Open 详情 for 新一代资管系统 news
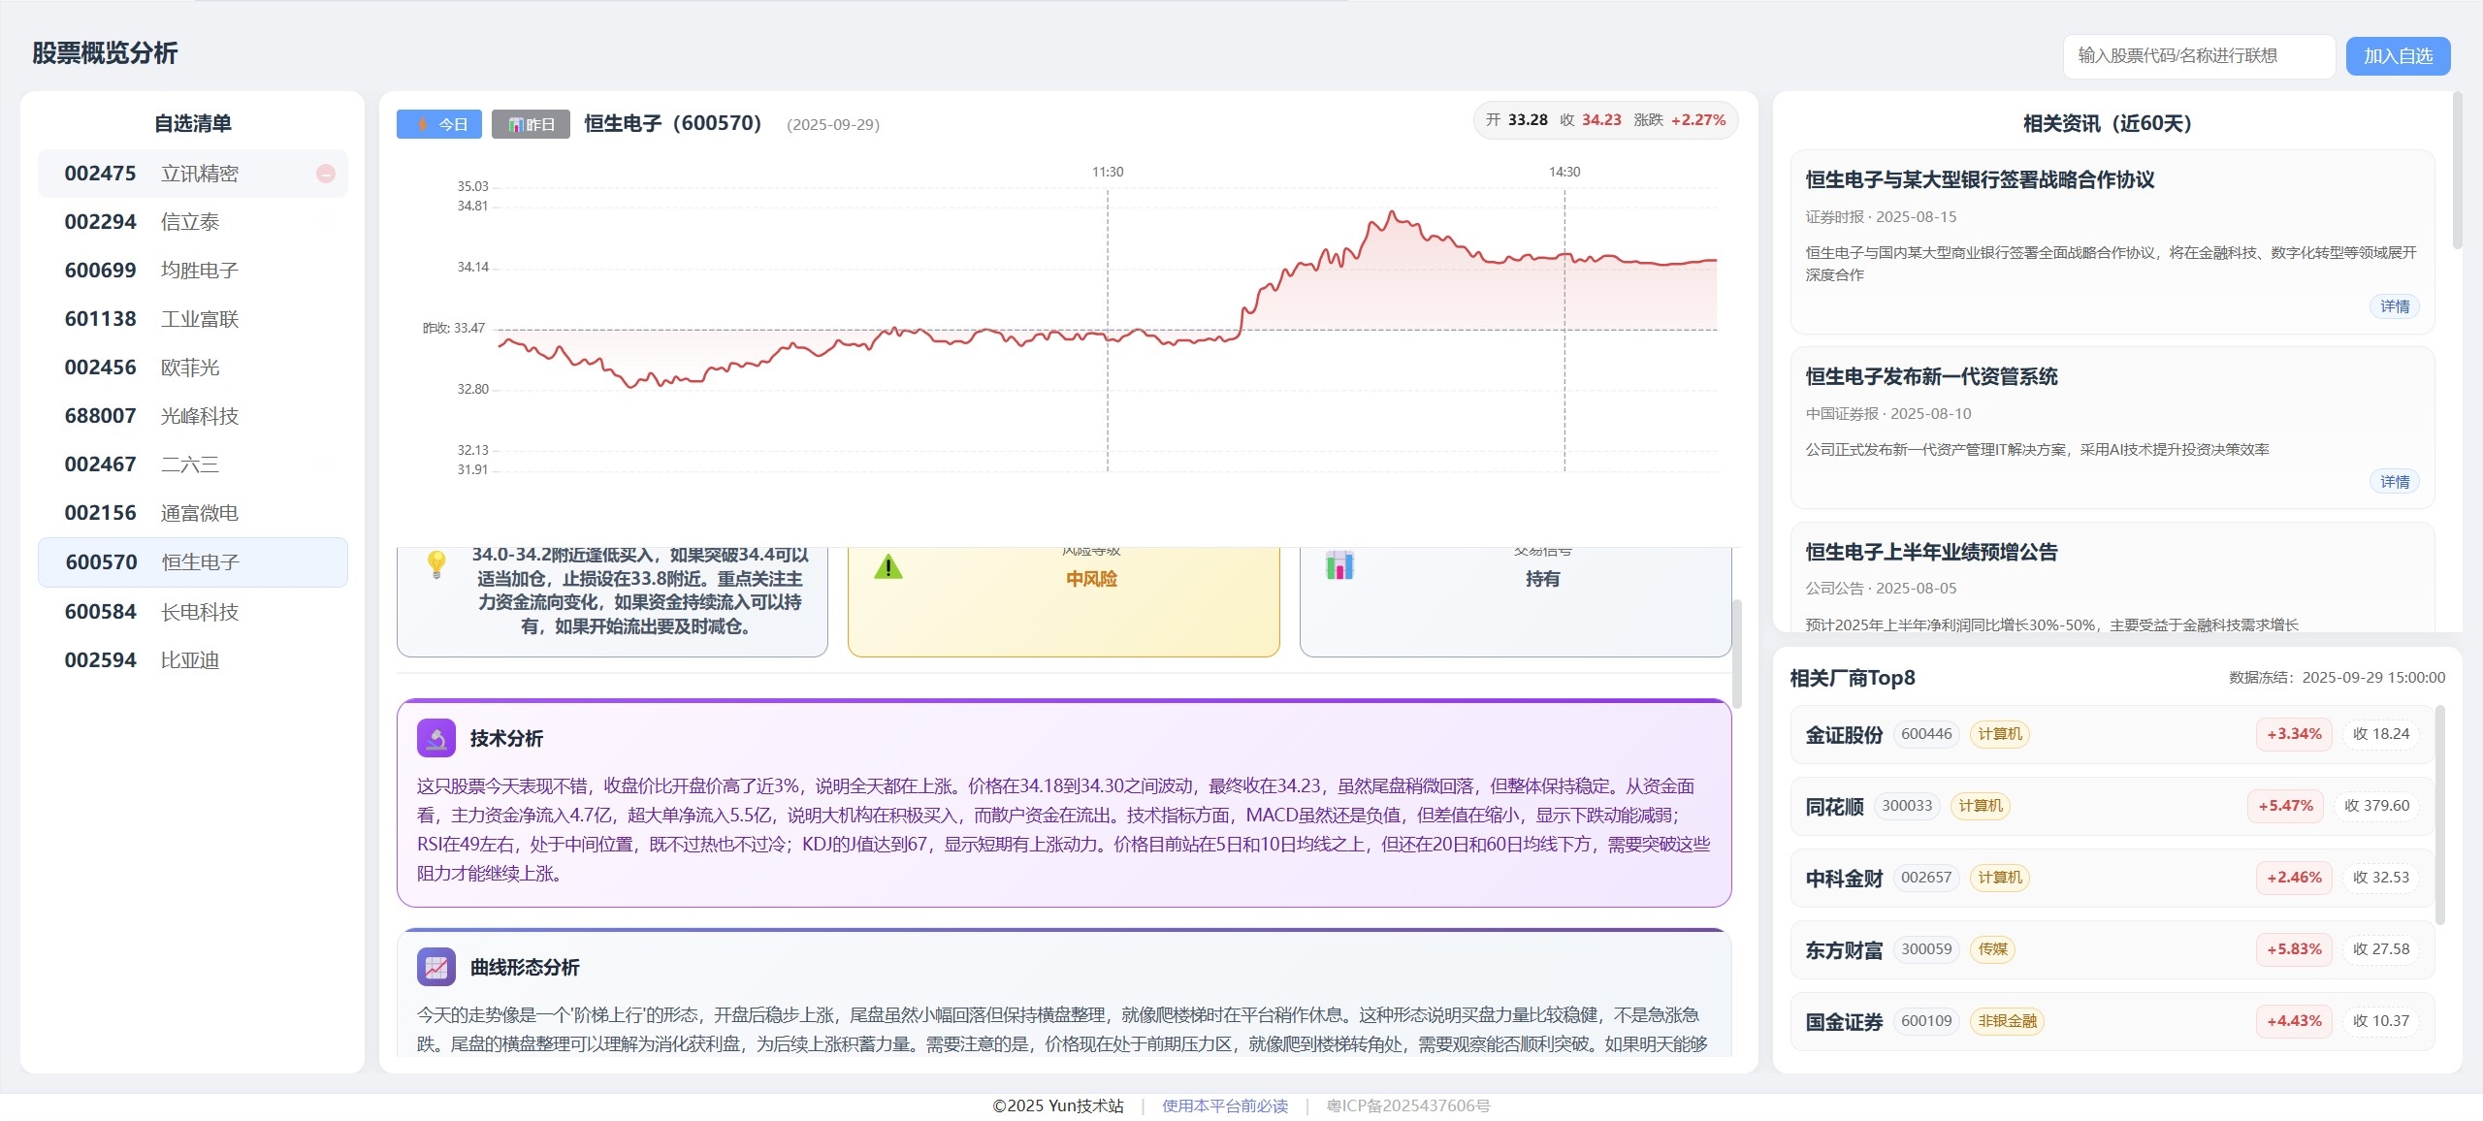Screen dimensions: 2483x1121 pyautogui.click(x=2394, y=482)
